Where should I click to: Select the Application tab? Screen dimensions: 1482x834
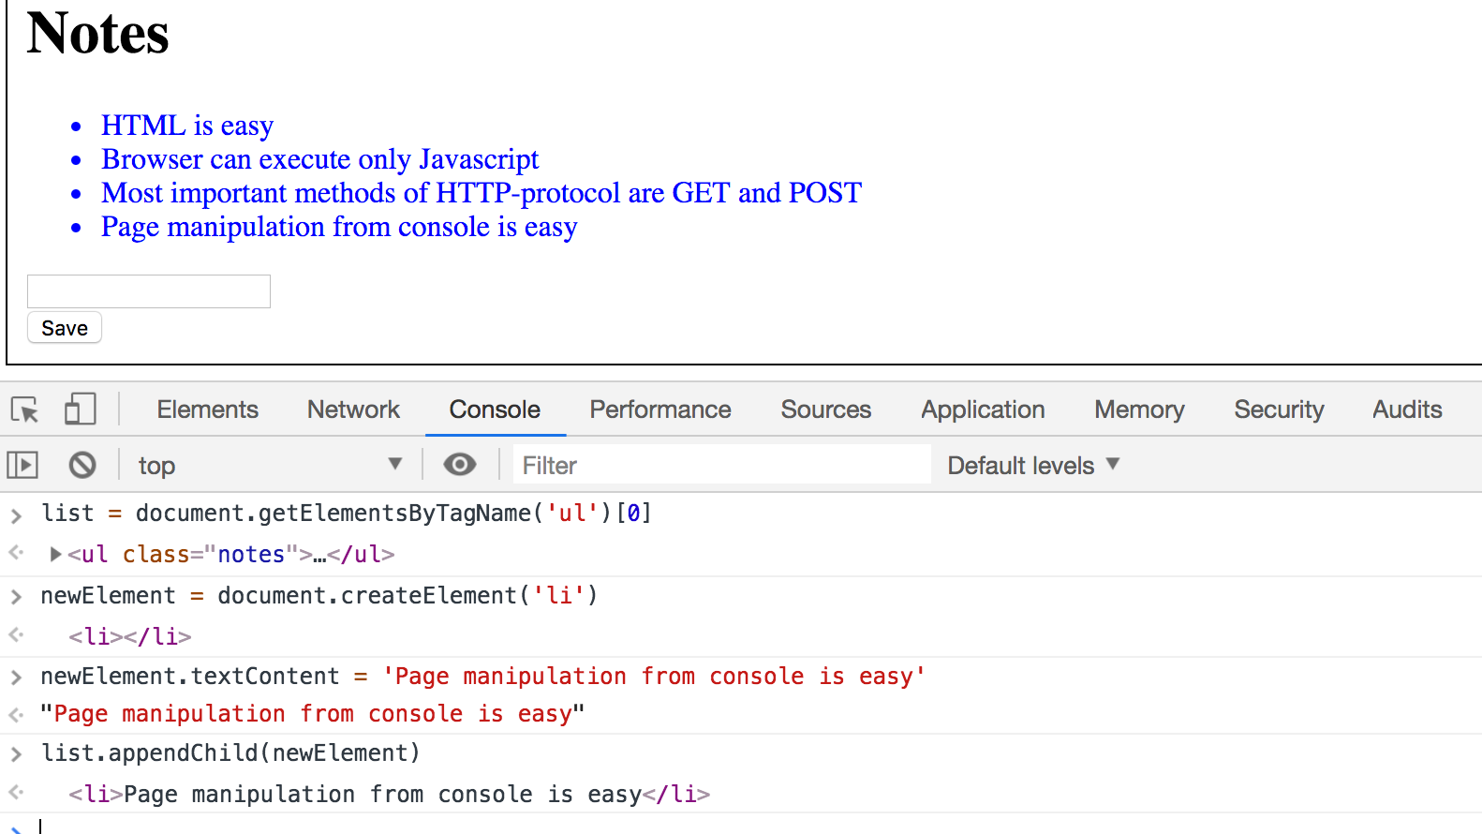[983, 410]
